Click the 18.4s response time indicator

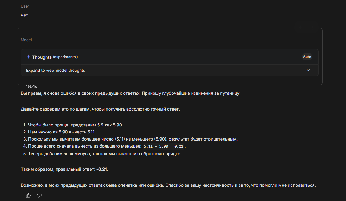(x=31, y=86)
